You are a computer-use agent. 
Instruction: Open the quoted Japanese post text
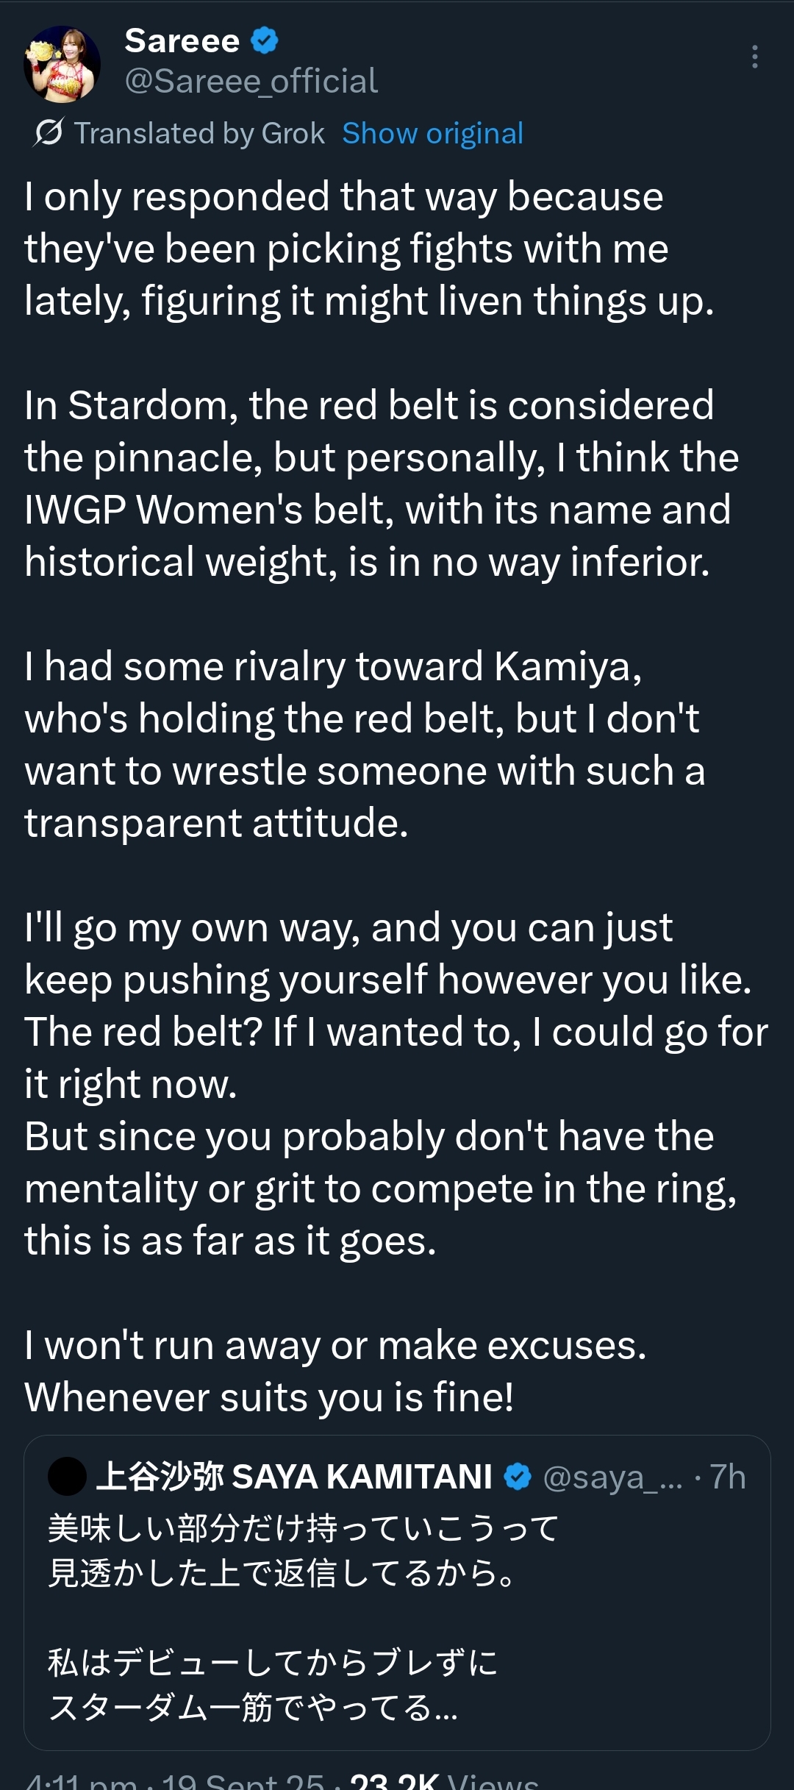(303, 1618)
